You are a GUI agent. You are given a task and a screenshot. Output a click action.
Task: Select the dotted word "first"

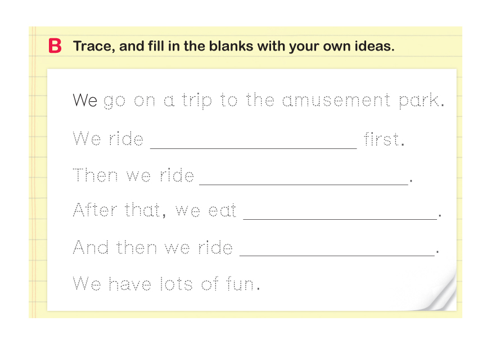pyautogui.click(x=382, y=138)
